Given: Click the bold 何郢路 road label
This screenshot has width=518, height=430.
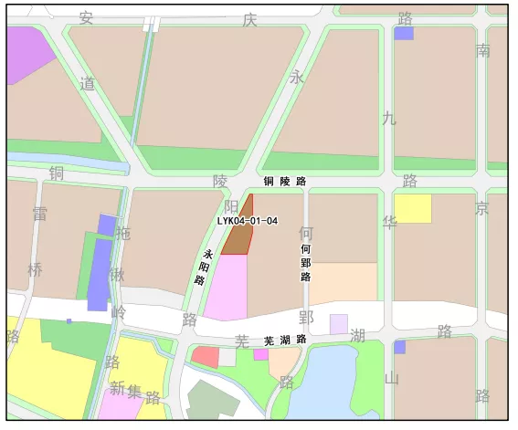Looking at the screenshot, I should [x=305, y=263].
